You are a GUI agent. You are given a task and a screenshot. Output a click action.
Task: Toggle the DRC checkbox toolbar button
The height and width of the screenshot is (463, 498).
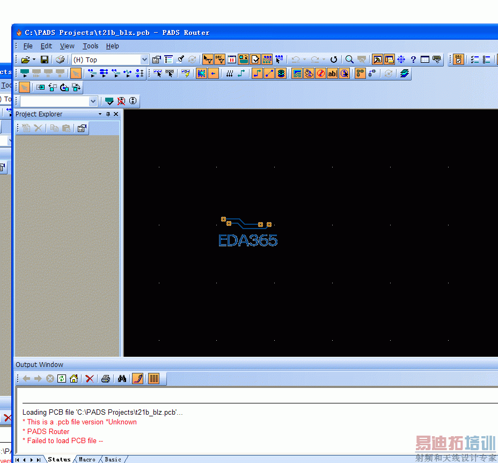click(459, 60)
